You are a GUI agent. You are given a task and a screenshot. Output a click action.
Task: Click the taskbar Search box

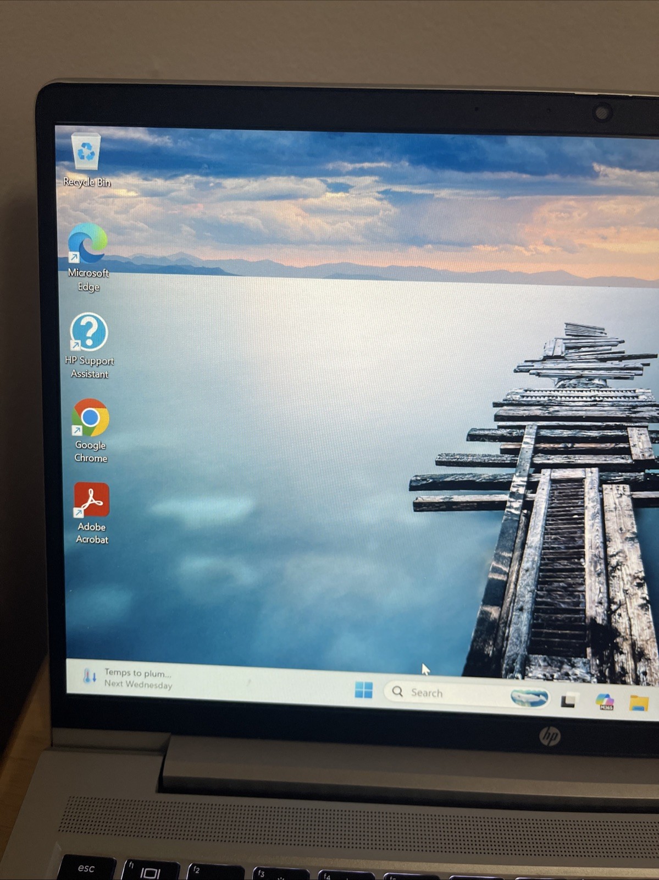point(467,694)
